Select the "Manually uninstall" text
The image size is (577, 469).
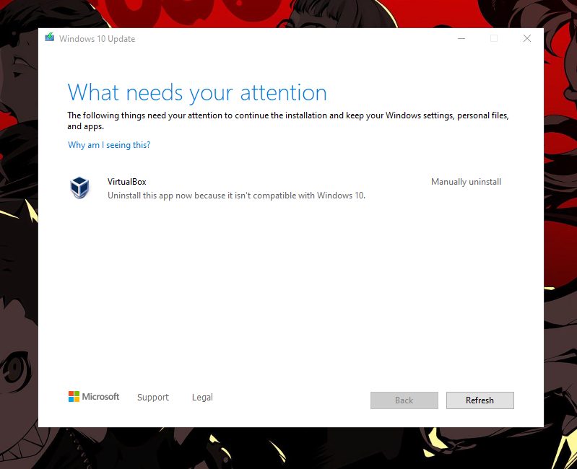[x=466, y=182]
